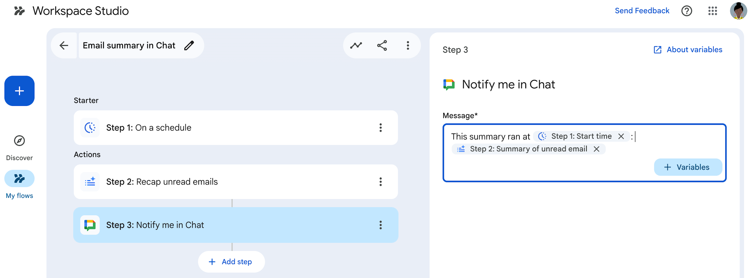Click the plus icon on Add step

(212, 262)
